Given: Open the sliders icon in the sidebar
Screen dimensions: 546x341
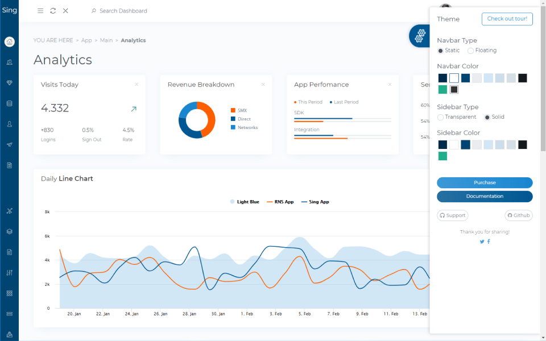Looking at the screenshot, I should 9,273.
